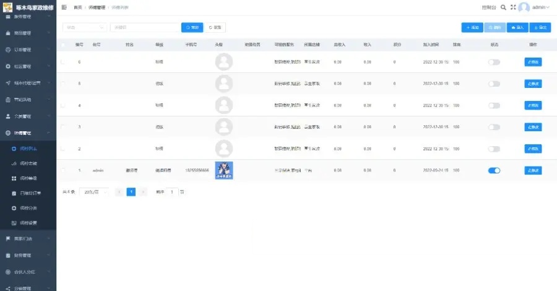Click the admin user avatar in header
Screen dimensions: 557x291
pyautogui.click(x=524, y=7)
